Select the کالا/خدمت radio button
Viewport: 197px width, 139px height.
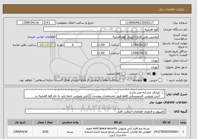coord(124,74)
